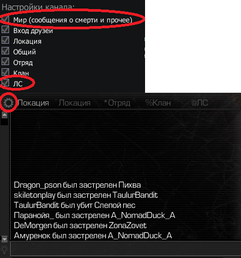Image resolution: width=241 pixels, height=258 pixels.
Task: Toggle the Отряд channel checkbox
Action: [5, 61]
